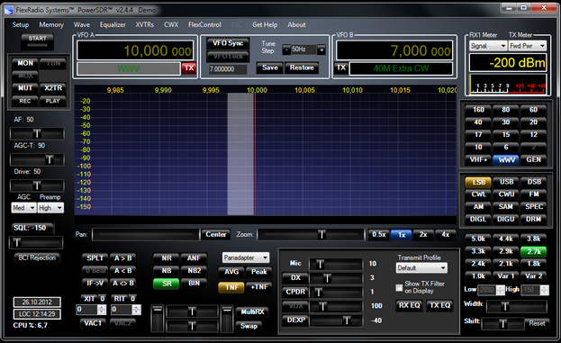Click the VFO Sync button
Image resolution: width=561 pixels, height=343 pixels.
tap(228, 43)
